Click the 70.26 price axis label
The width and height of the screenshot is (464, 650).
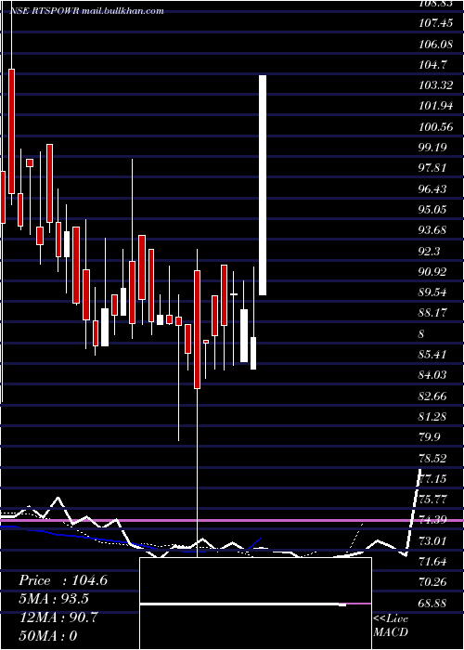(433, 582)
